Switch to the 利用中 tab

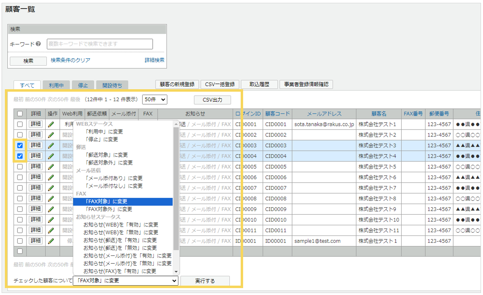pos(56,85)
